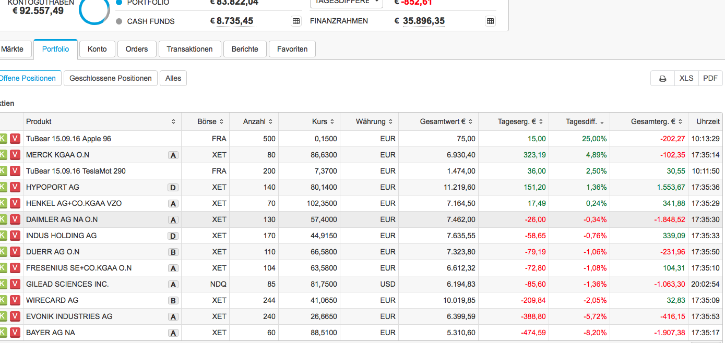Click the A badge next to BAYER AG NA
725x343 pixels.
pyautogui.click(x=173, y=333)
